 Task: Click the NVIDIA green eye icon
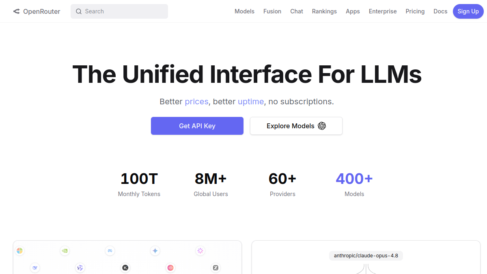click(65, 251)
